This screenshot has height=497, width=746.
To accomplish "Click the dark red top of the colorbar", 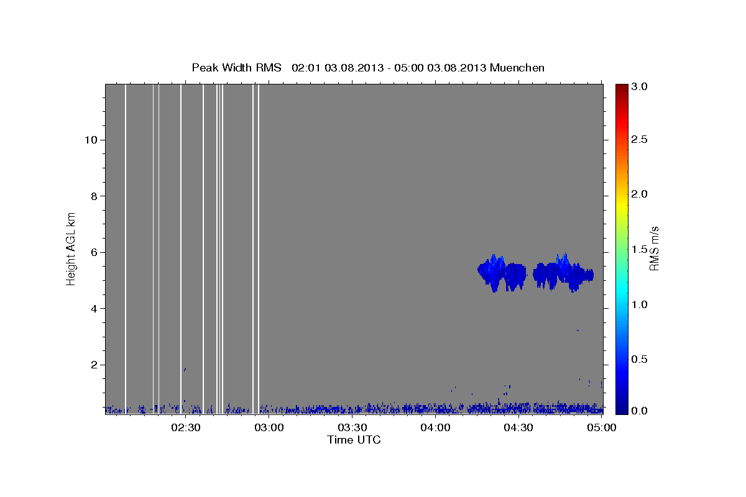I will (x=622, y=89).
